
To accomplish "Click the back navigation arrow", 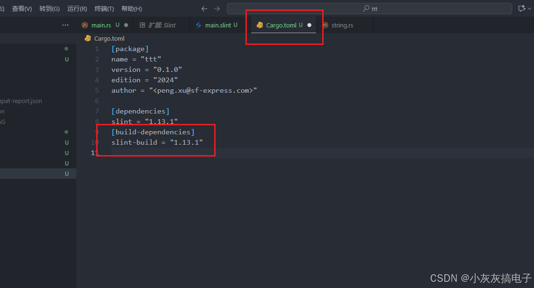I will pos(204,8).
